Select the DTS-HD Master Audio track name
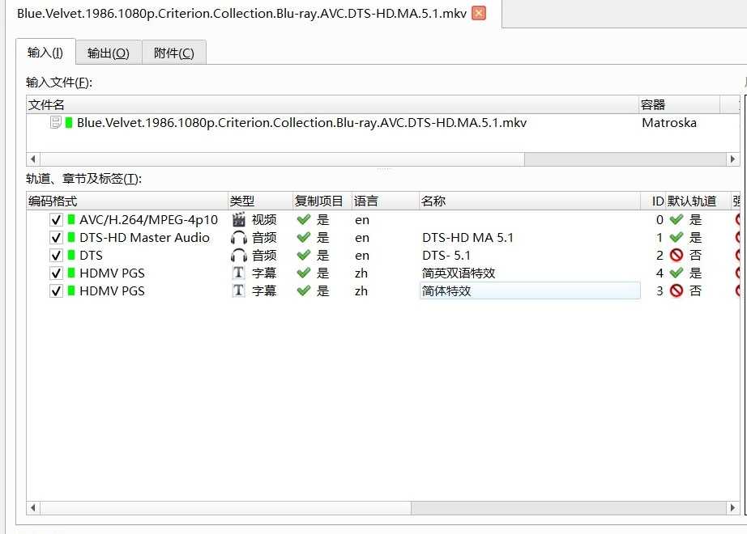This screenshot has height=534, width=747. pyautogui.click(x=144, y=238)
